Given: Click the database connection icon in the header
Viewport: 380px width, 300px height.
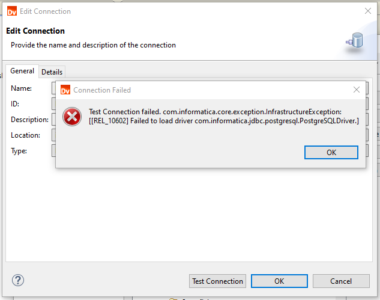Looking at the screenshot, I should click(355, 40).
